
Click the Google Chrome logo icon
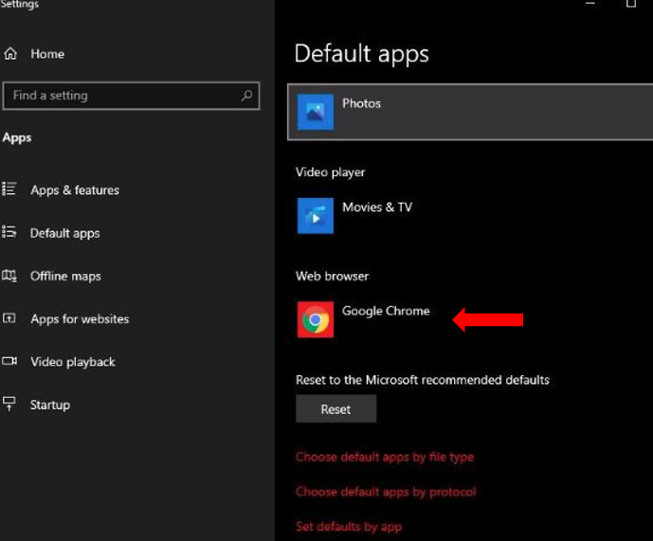[x=316, y=319]
